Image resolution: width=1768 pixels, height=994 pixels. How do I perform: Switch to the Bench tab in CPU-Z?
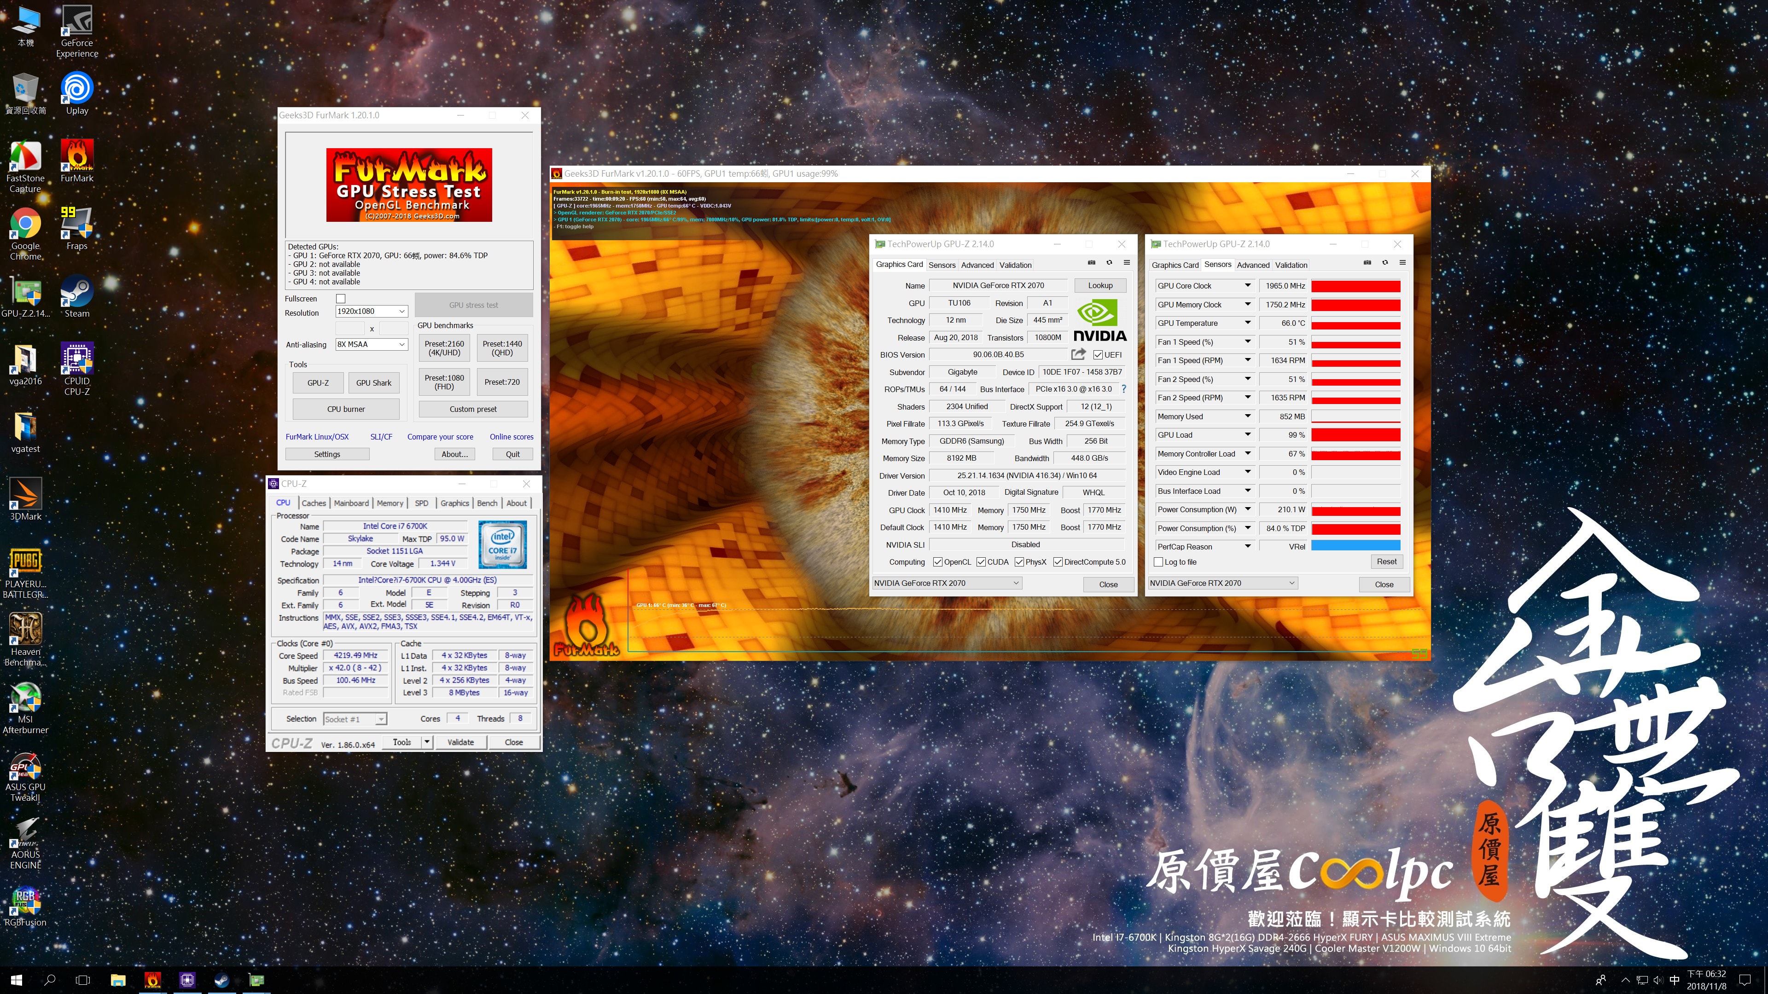pyautogui.click(x=487, y=503)
